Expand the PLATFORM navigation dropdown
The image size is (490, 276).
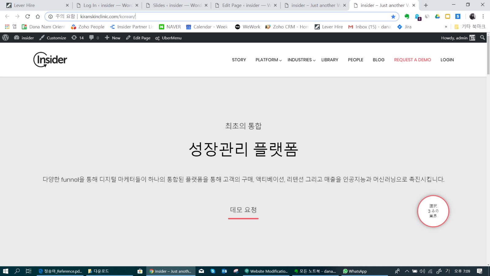268,60
